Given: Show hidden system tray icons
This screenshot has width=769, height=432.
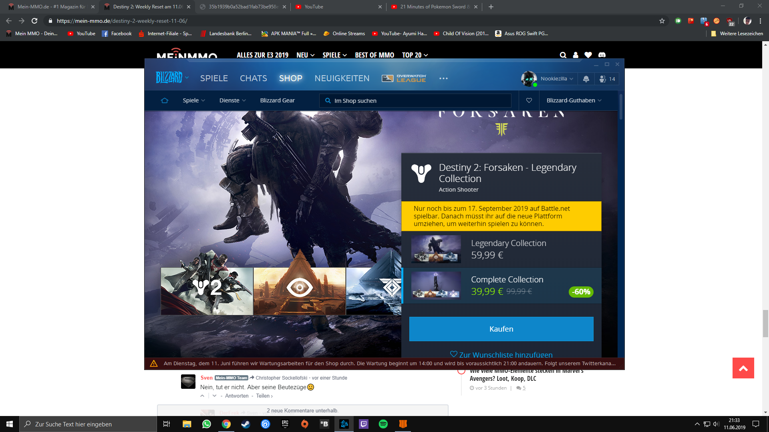Looking at the screenshot, I should [697, 424].
